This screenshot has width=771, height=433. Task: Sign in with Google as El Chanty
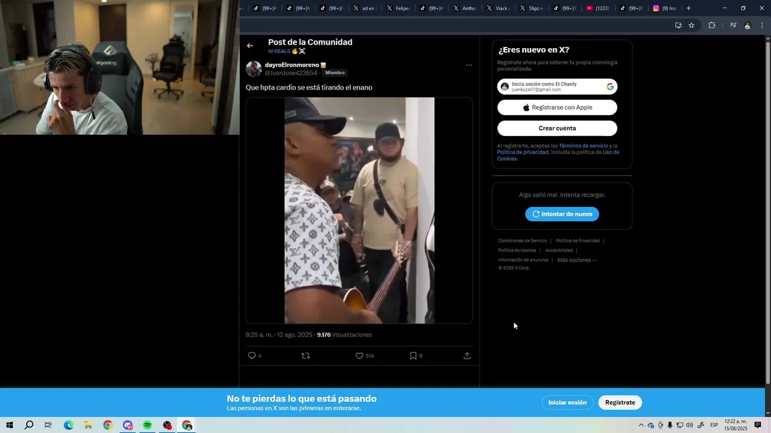pos(557,87)
